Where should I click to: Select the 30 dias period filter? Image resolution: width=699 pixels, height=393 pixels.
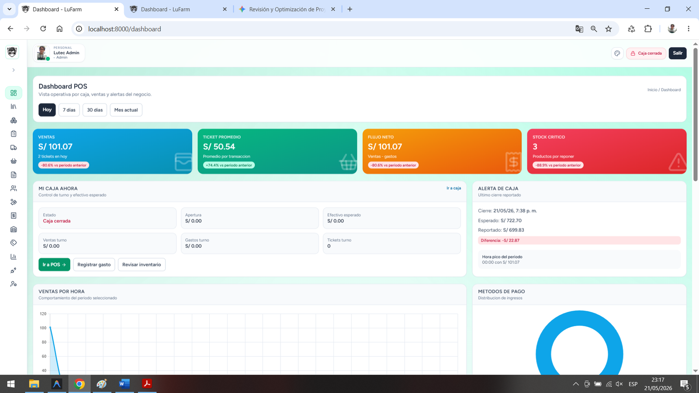pos(95,110)
